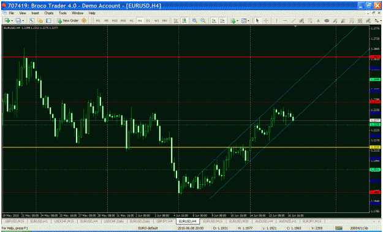
Task: Open the File menu
Action: [x=11, y=13]
